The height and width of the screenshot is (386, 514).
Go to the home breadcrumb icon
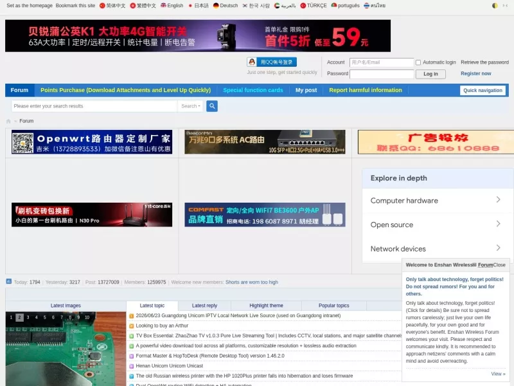pos(8,121)
